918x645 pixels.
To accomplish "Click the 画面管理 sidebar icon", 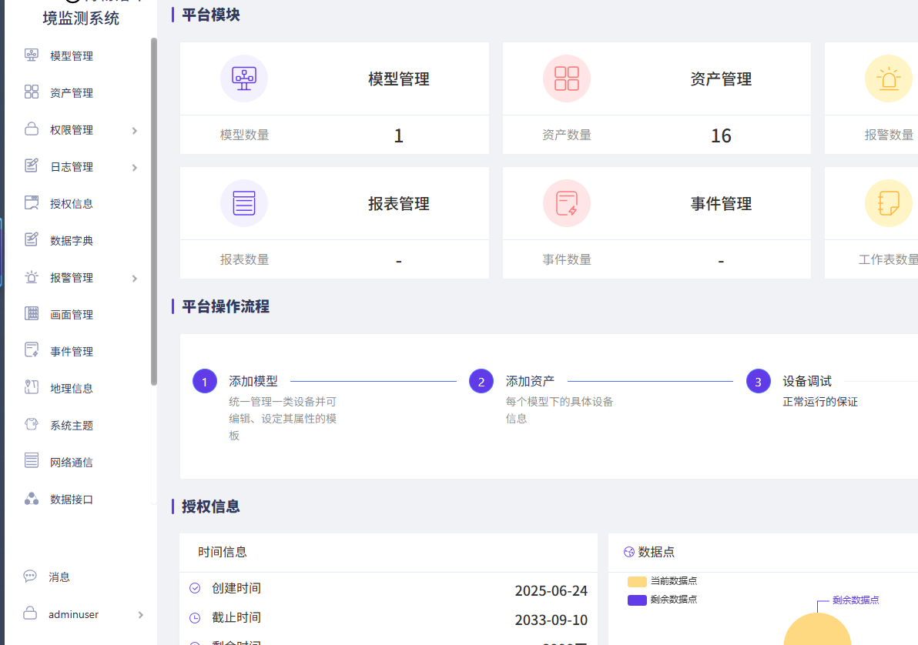I will [x=32, y=313].
